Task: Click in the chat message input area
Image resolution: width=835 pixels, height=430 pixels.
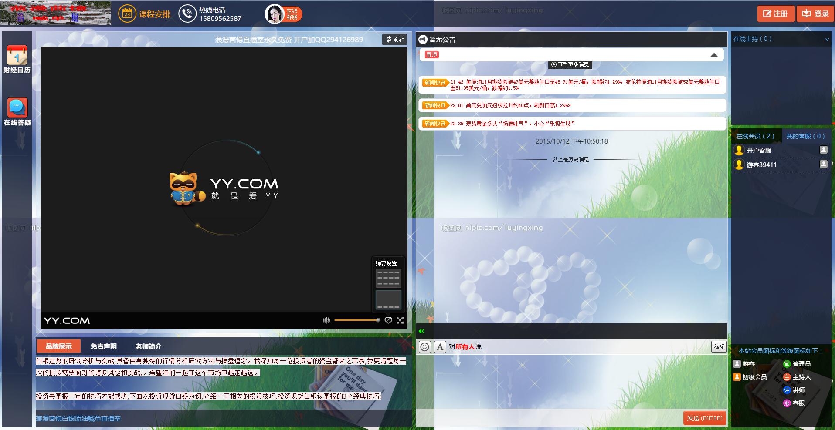Action: coord(571,382)
